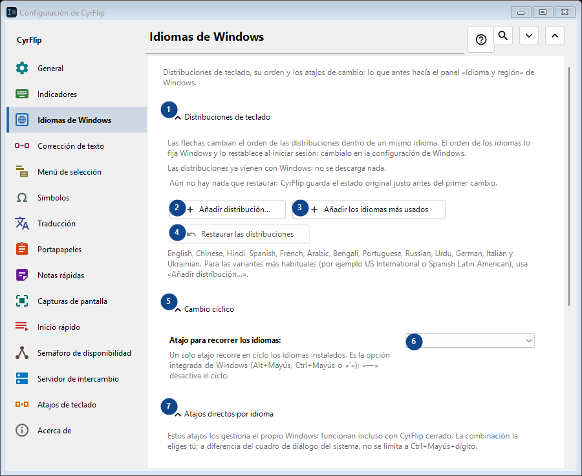Screen dimensions: 582x476
Task: Click the Corrección de texto icon
Action: pyautogui.click(x=22, y=146)
